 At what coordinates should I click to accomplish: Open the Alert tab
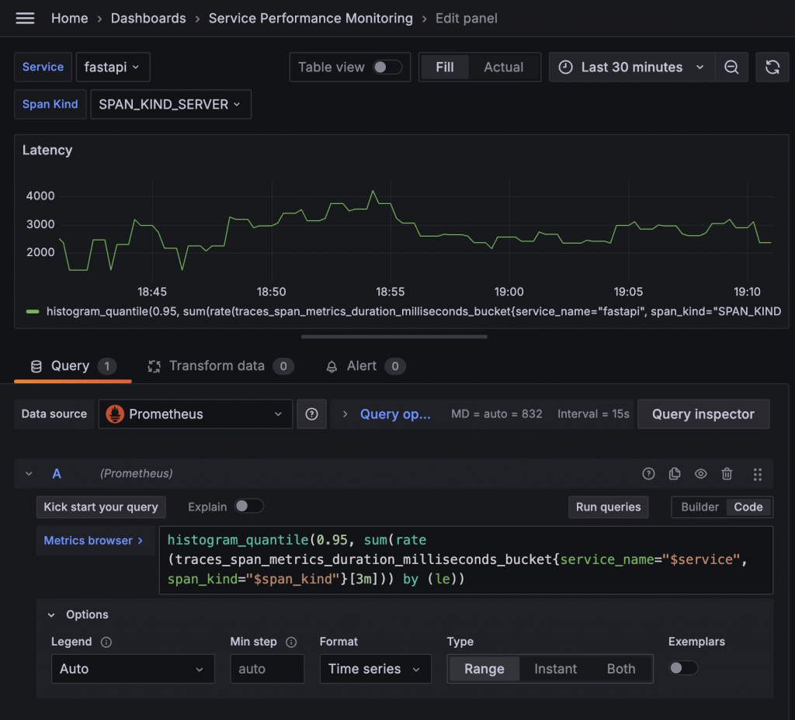[362, 365]
